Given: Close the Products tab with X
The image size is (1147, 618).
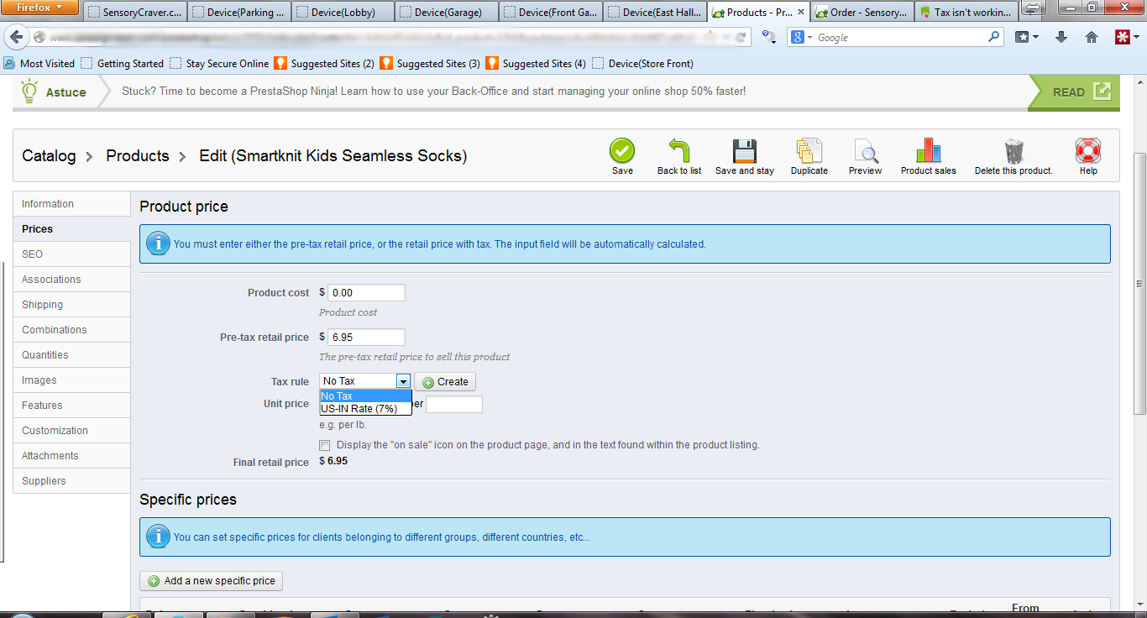Looking at the screenshot, I should click(800, 13).
